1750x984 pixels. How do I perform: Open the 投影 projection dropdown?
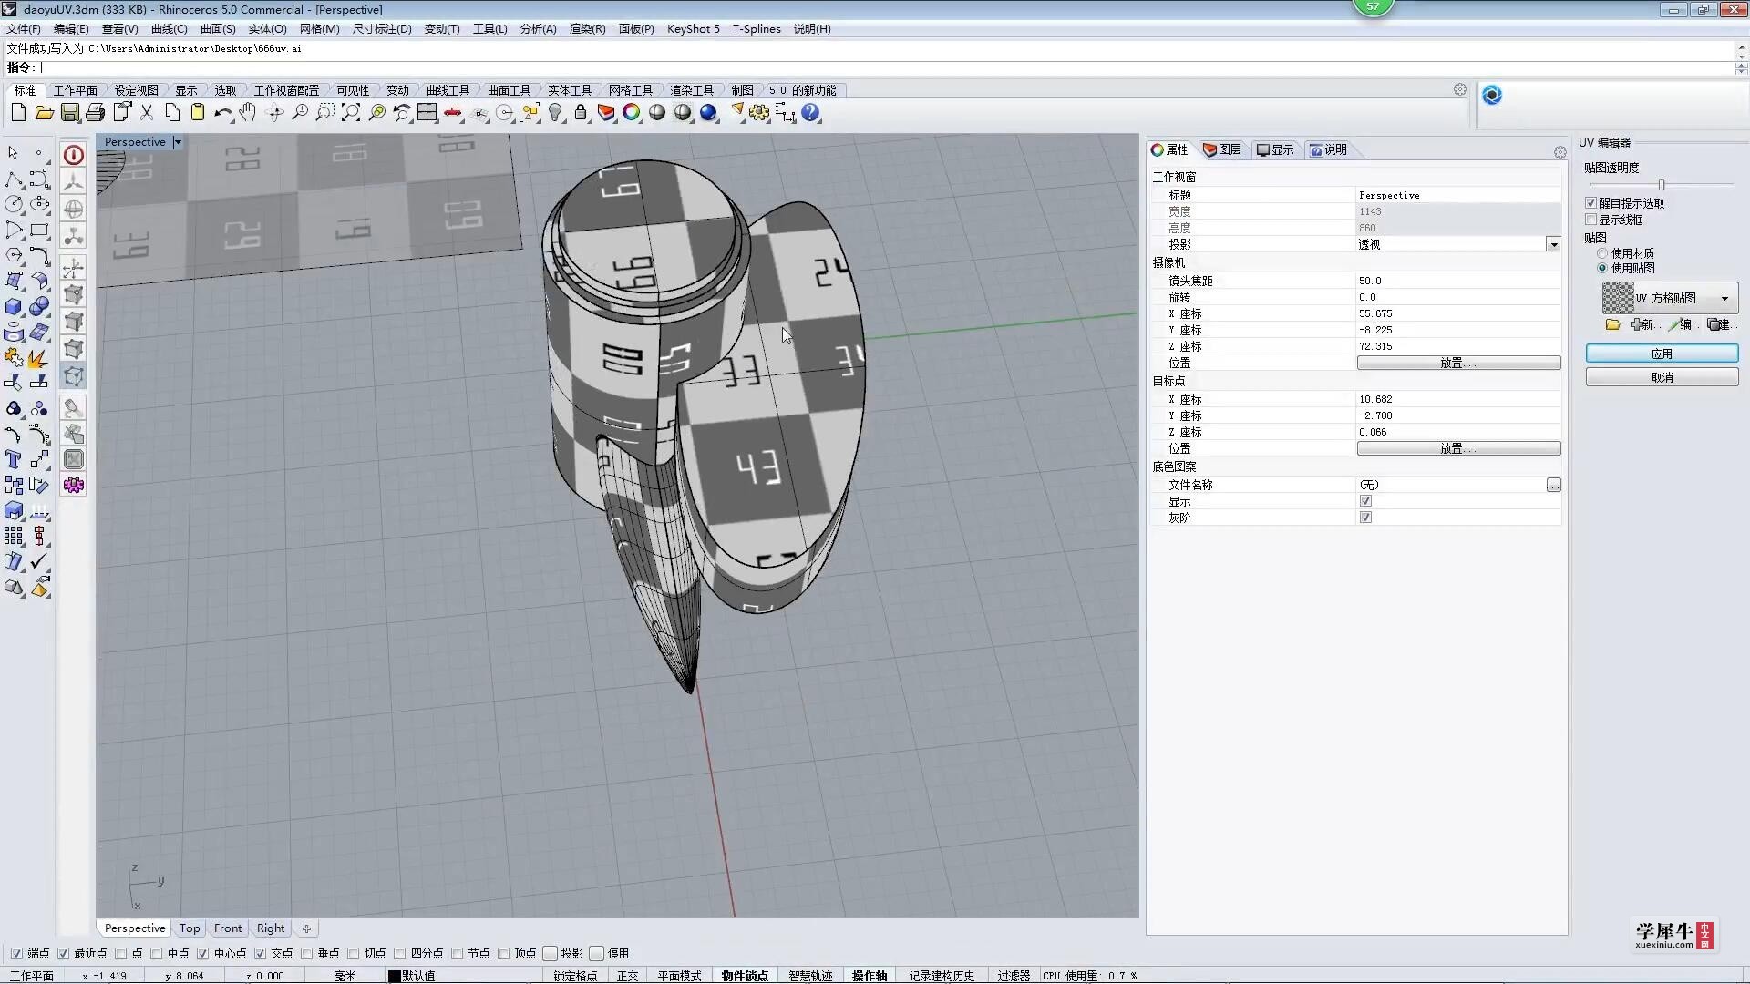(1553, 244)
